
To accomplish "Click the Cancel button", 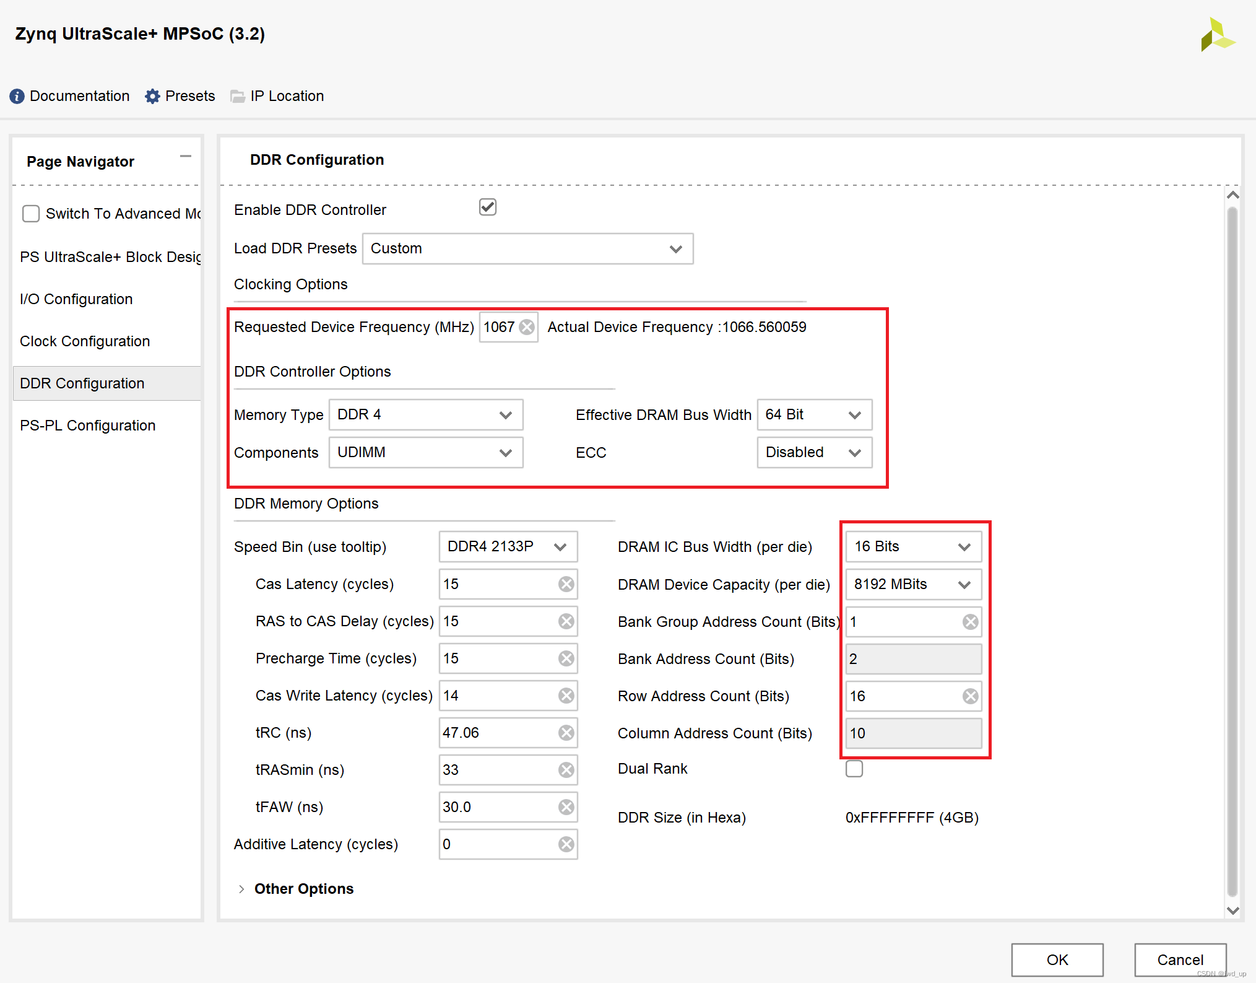I will tap(1180, 959).
